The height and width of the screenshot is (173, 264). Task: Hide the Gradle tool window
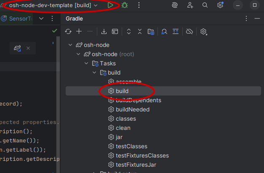[x=257, y=18]
